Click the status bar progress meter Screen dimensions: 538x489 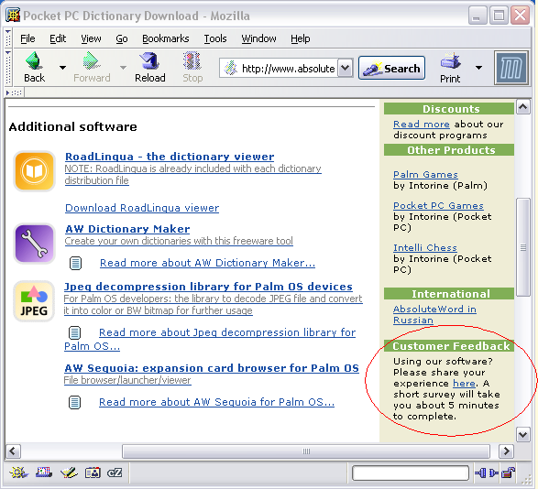pos(411,473)
